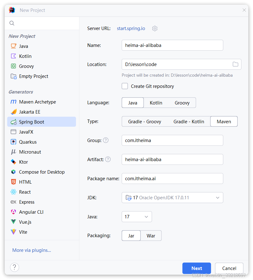Select Empty Project label
This screenshot has width=253, height=280.
(33, 76)
